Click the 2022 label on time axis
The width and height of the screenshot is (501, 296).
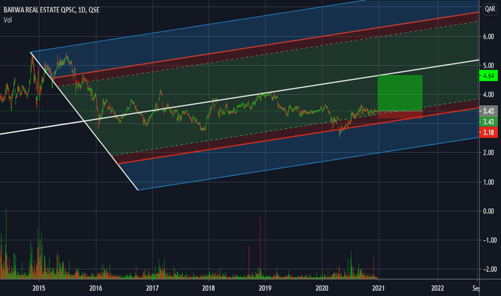click(438, 288)
